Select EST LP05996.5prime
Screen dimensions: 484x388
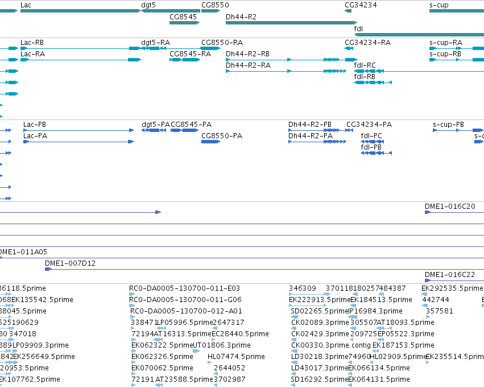point(162,328)
